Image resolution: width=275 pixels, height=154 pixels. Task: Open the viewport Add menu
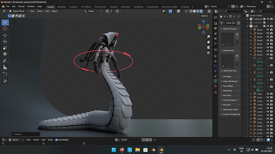click(47, 11)
